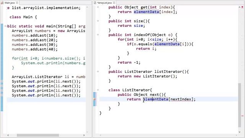
Task: Click the red error indicator atop overview ruler
Action: pos(242,7)
